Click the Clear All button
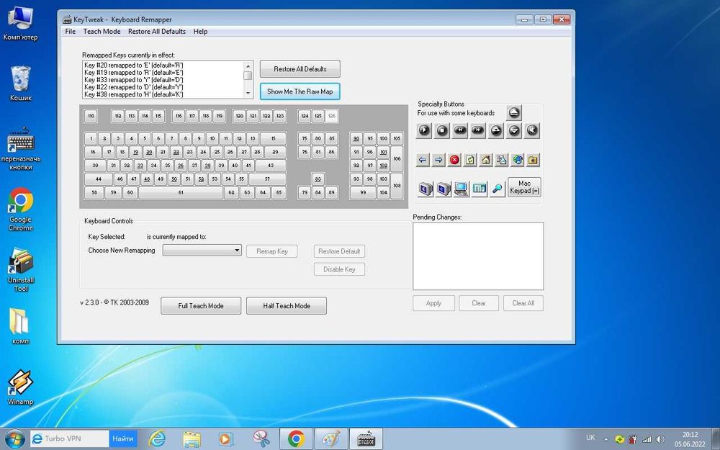Screen dimensions: 720x450 [523, 303]
